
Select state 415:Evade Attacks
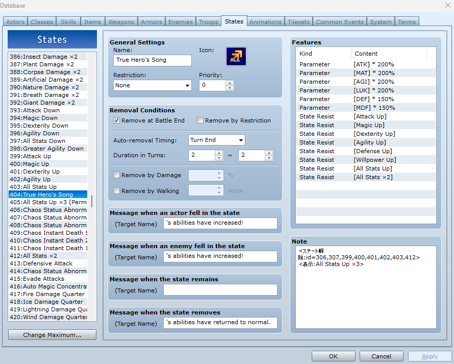click(48, 279)
